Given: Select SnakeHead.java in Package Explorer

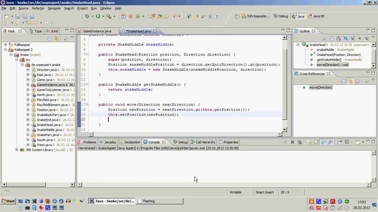Looking at the screenshot, I should (x=48, y=125).
